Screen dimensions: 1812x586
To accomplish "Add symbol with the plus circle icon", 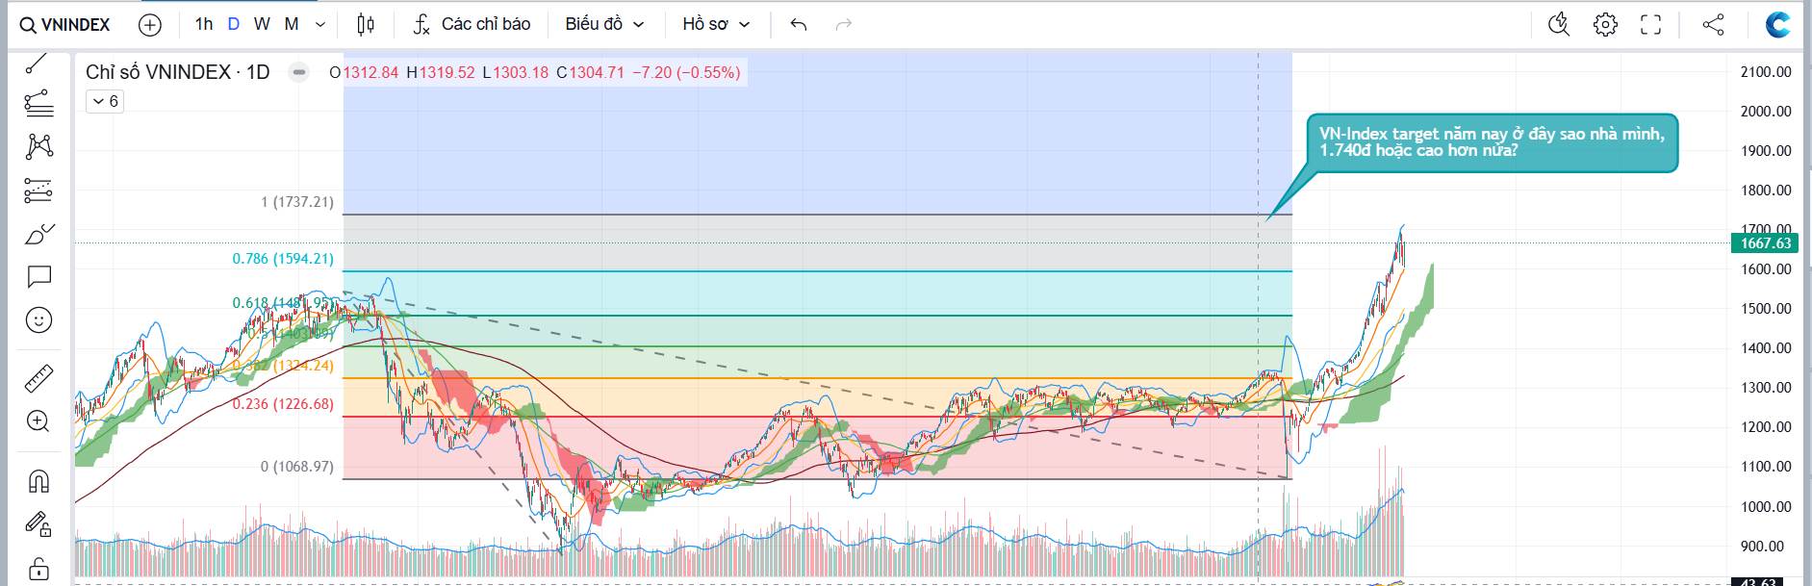I will (150, 25).
